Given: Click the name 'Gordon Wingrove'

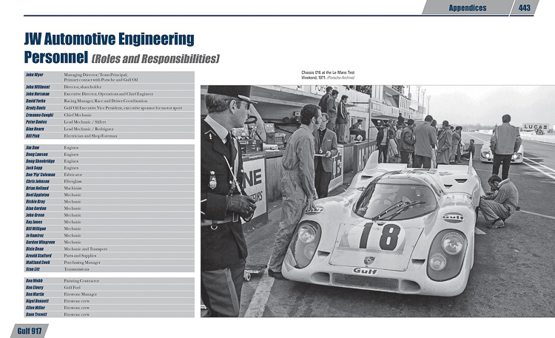Looking at the screenshot, I should click(x=41, y=242).
